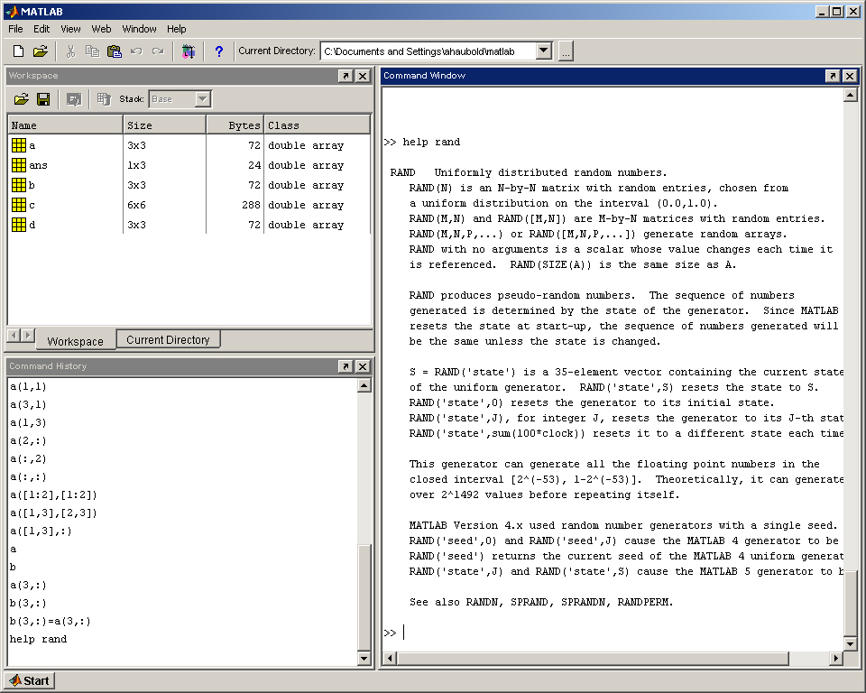Select 'help rand' in Command History

tap(38, 639)
